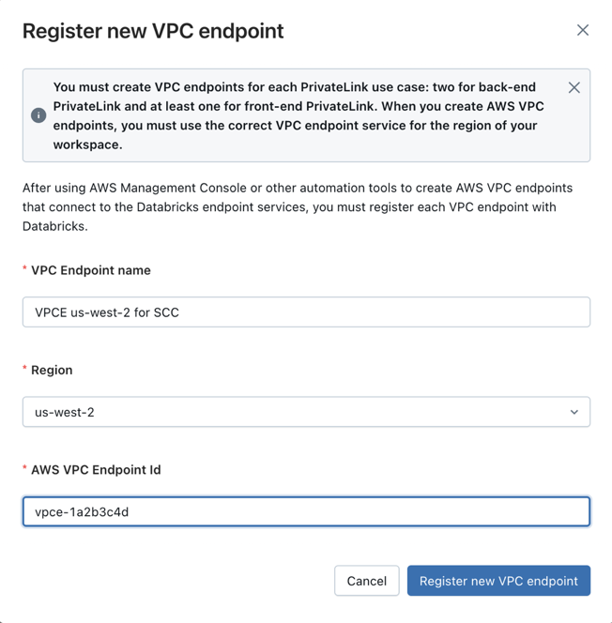Submit with Register new VPC endpoint button
Viewport: 612px width, 623px height.
pos(498,581)
